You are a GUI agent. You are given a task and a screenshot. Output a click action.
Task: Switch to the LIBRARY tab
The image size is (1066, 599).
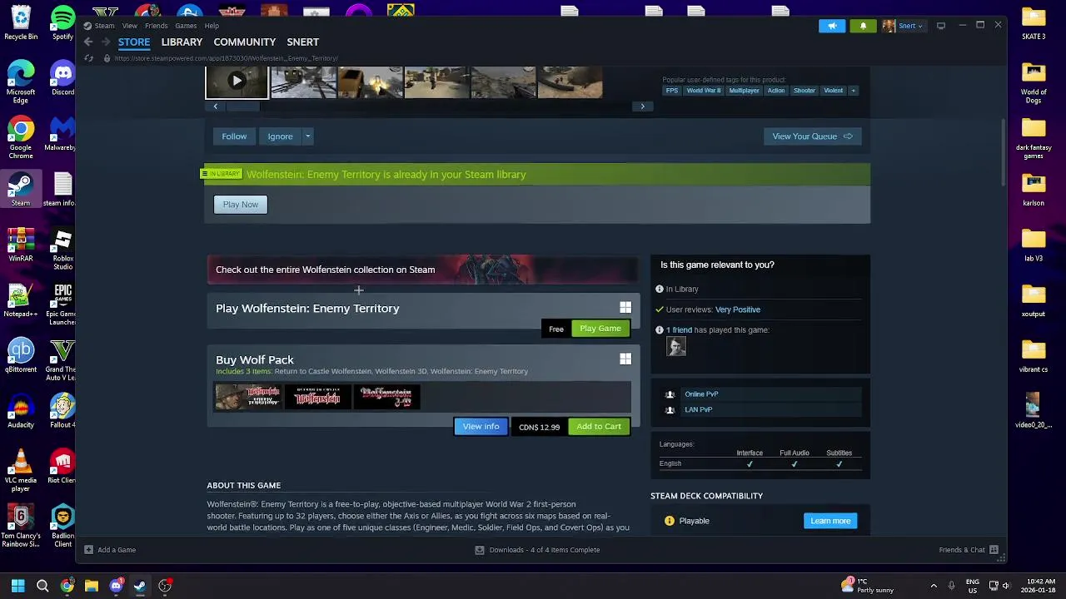point(182,42)
